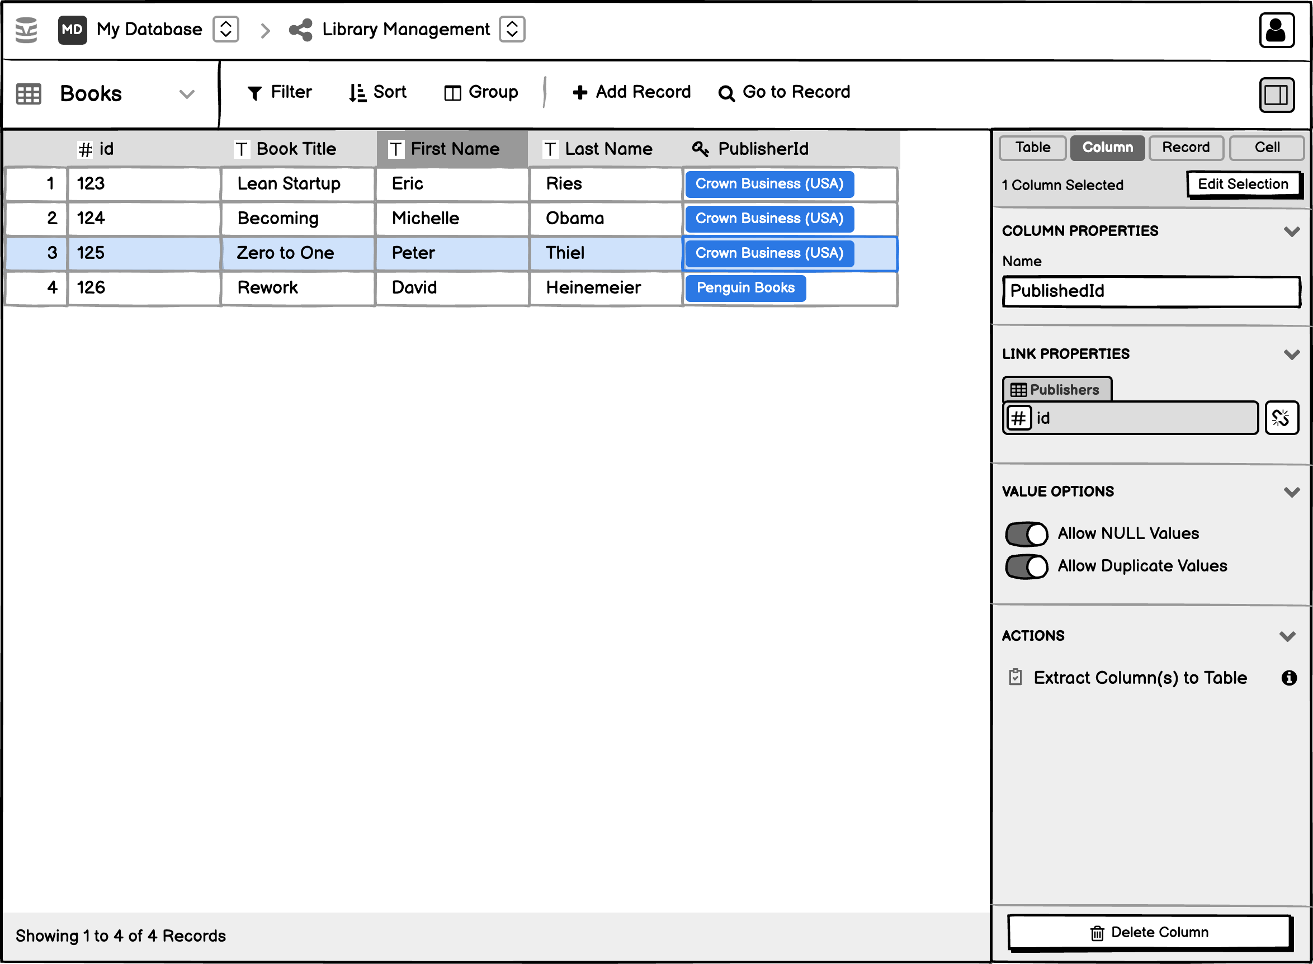
Task: Click the Rework title cell
Action: tap(297, 287)
